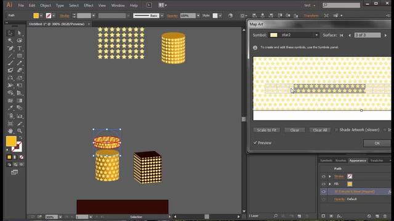The width and height of the screenshot is (394, 221).
Task: Select the Symbol Sprayer tool
Action: (10, 116)
